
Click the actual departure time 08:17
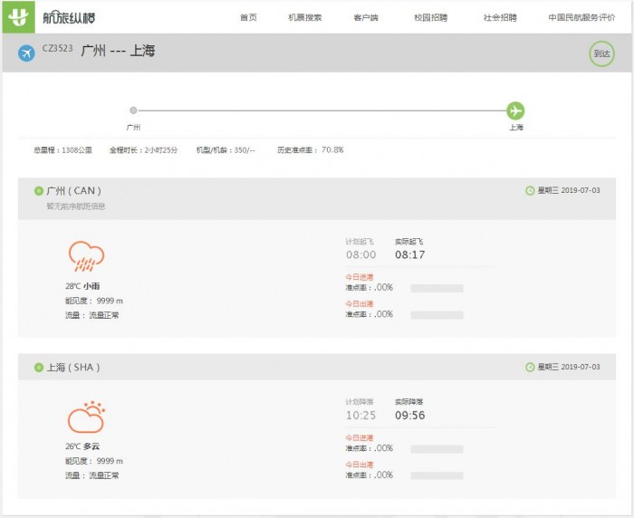pyautogui.click(x=409, y=255)
